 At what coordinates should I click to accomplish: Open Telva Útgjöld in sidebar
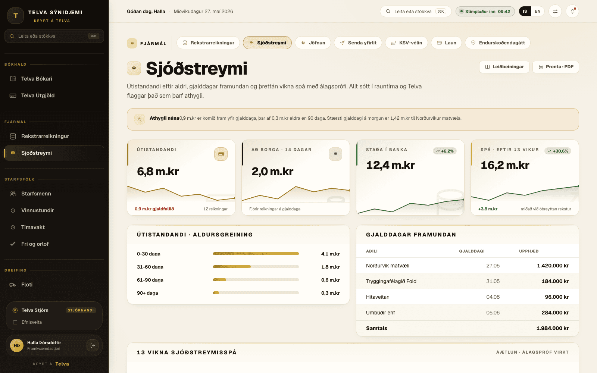tap(54, 95)
